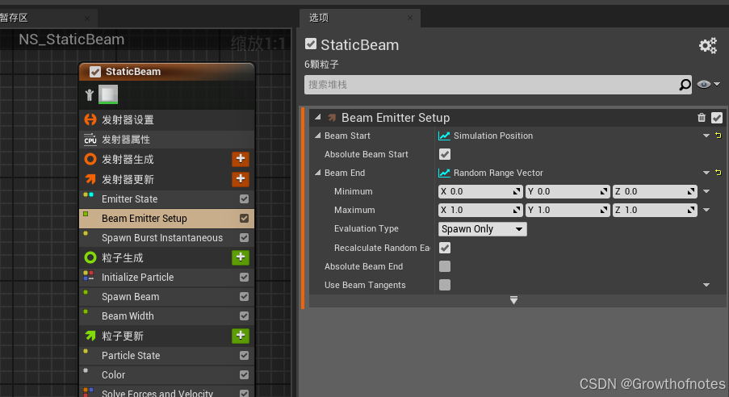This screenshot has height=397, width=729.
Task: Disable Particle State module checkbox
Action: [244, 356]
